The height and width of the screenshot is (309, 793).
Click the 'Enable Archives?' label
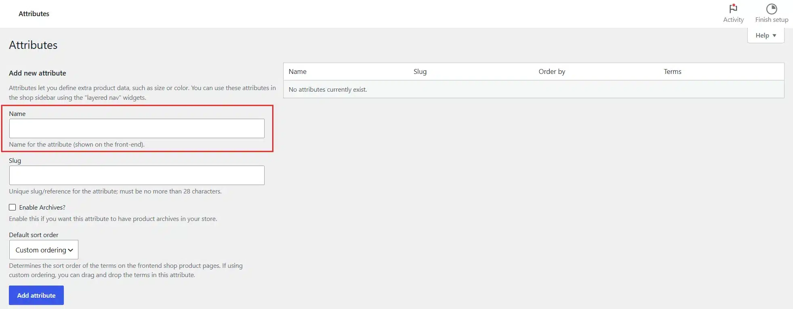click(42, 207)
